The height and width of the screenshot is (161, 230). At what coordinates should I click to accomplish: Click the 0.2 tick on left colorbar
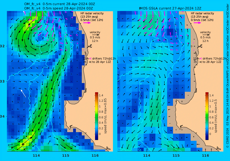101,128
